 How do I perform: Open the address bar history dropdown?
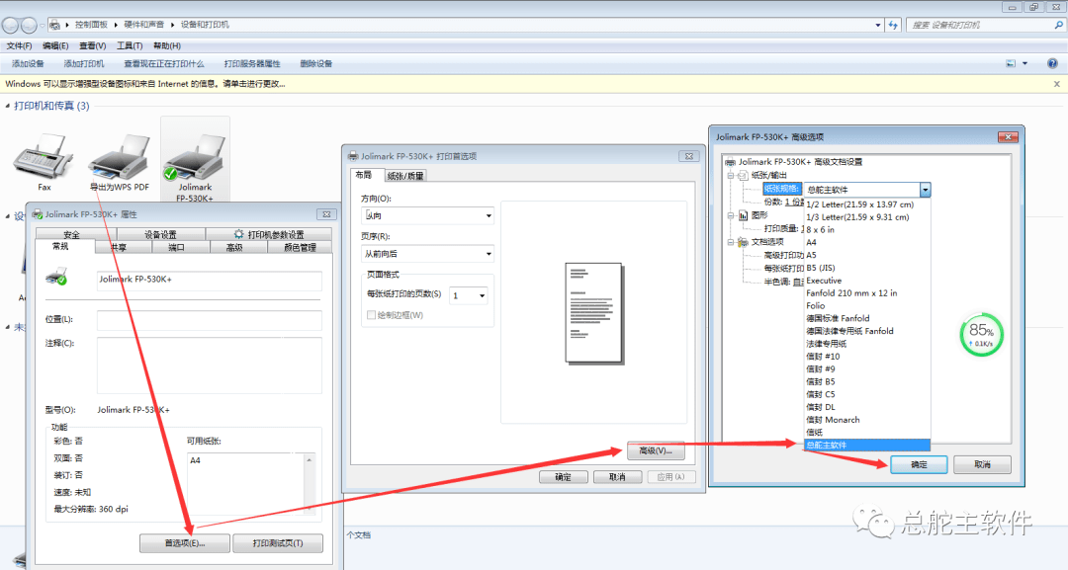tap(877, 25)
